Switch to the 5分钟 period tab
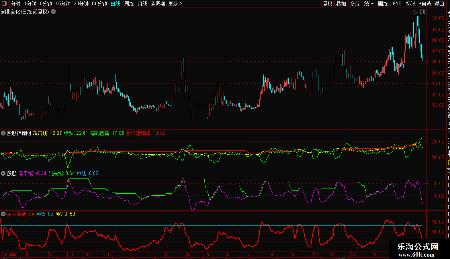This screenshot has height=259, width=450. click(x=46, y=4)
